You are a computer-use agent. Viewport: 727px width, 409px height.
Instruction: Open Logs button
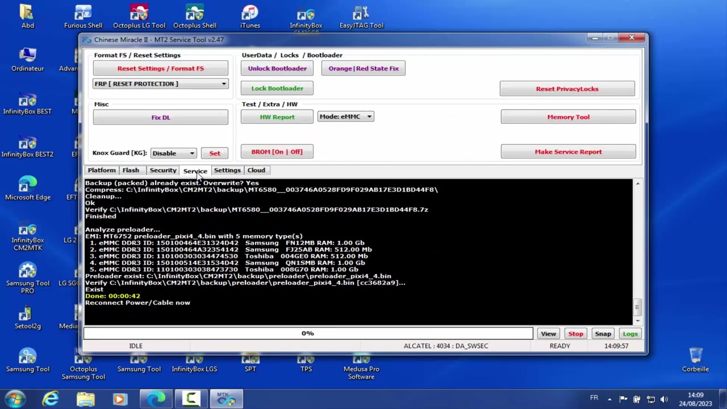click(630, 334)
